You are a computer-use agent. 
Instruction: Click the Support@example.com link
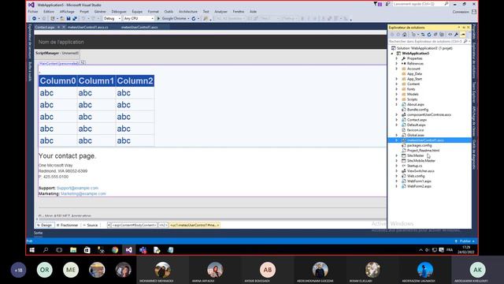pyautogui.click(x=77, y=188)
